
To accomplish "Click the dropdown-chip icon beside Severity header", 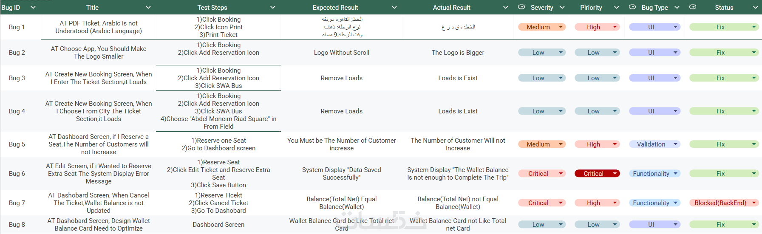I will pyautogui.click(x=521, y=7).
